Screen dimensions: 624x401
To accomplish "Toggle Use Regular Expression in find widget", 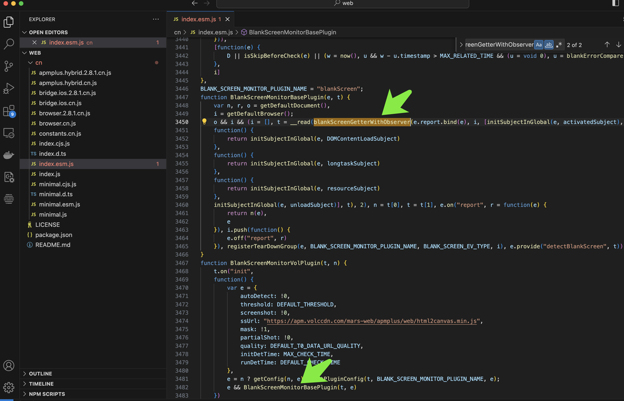I will pos(559,44).
